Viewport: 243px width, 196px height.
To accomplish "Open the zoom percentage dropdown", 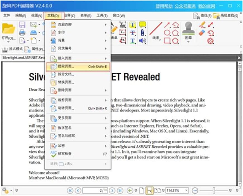I will 186,190.
